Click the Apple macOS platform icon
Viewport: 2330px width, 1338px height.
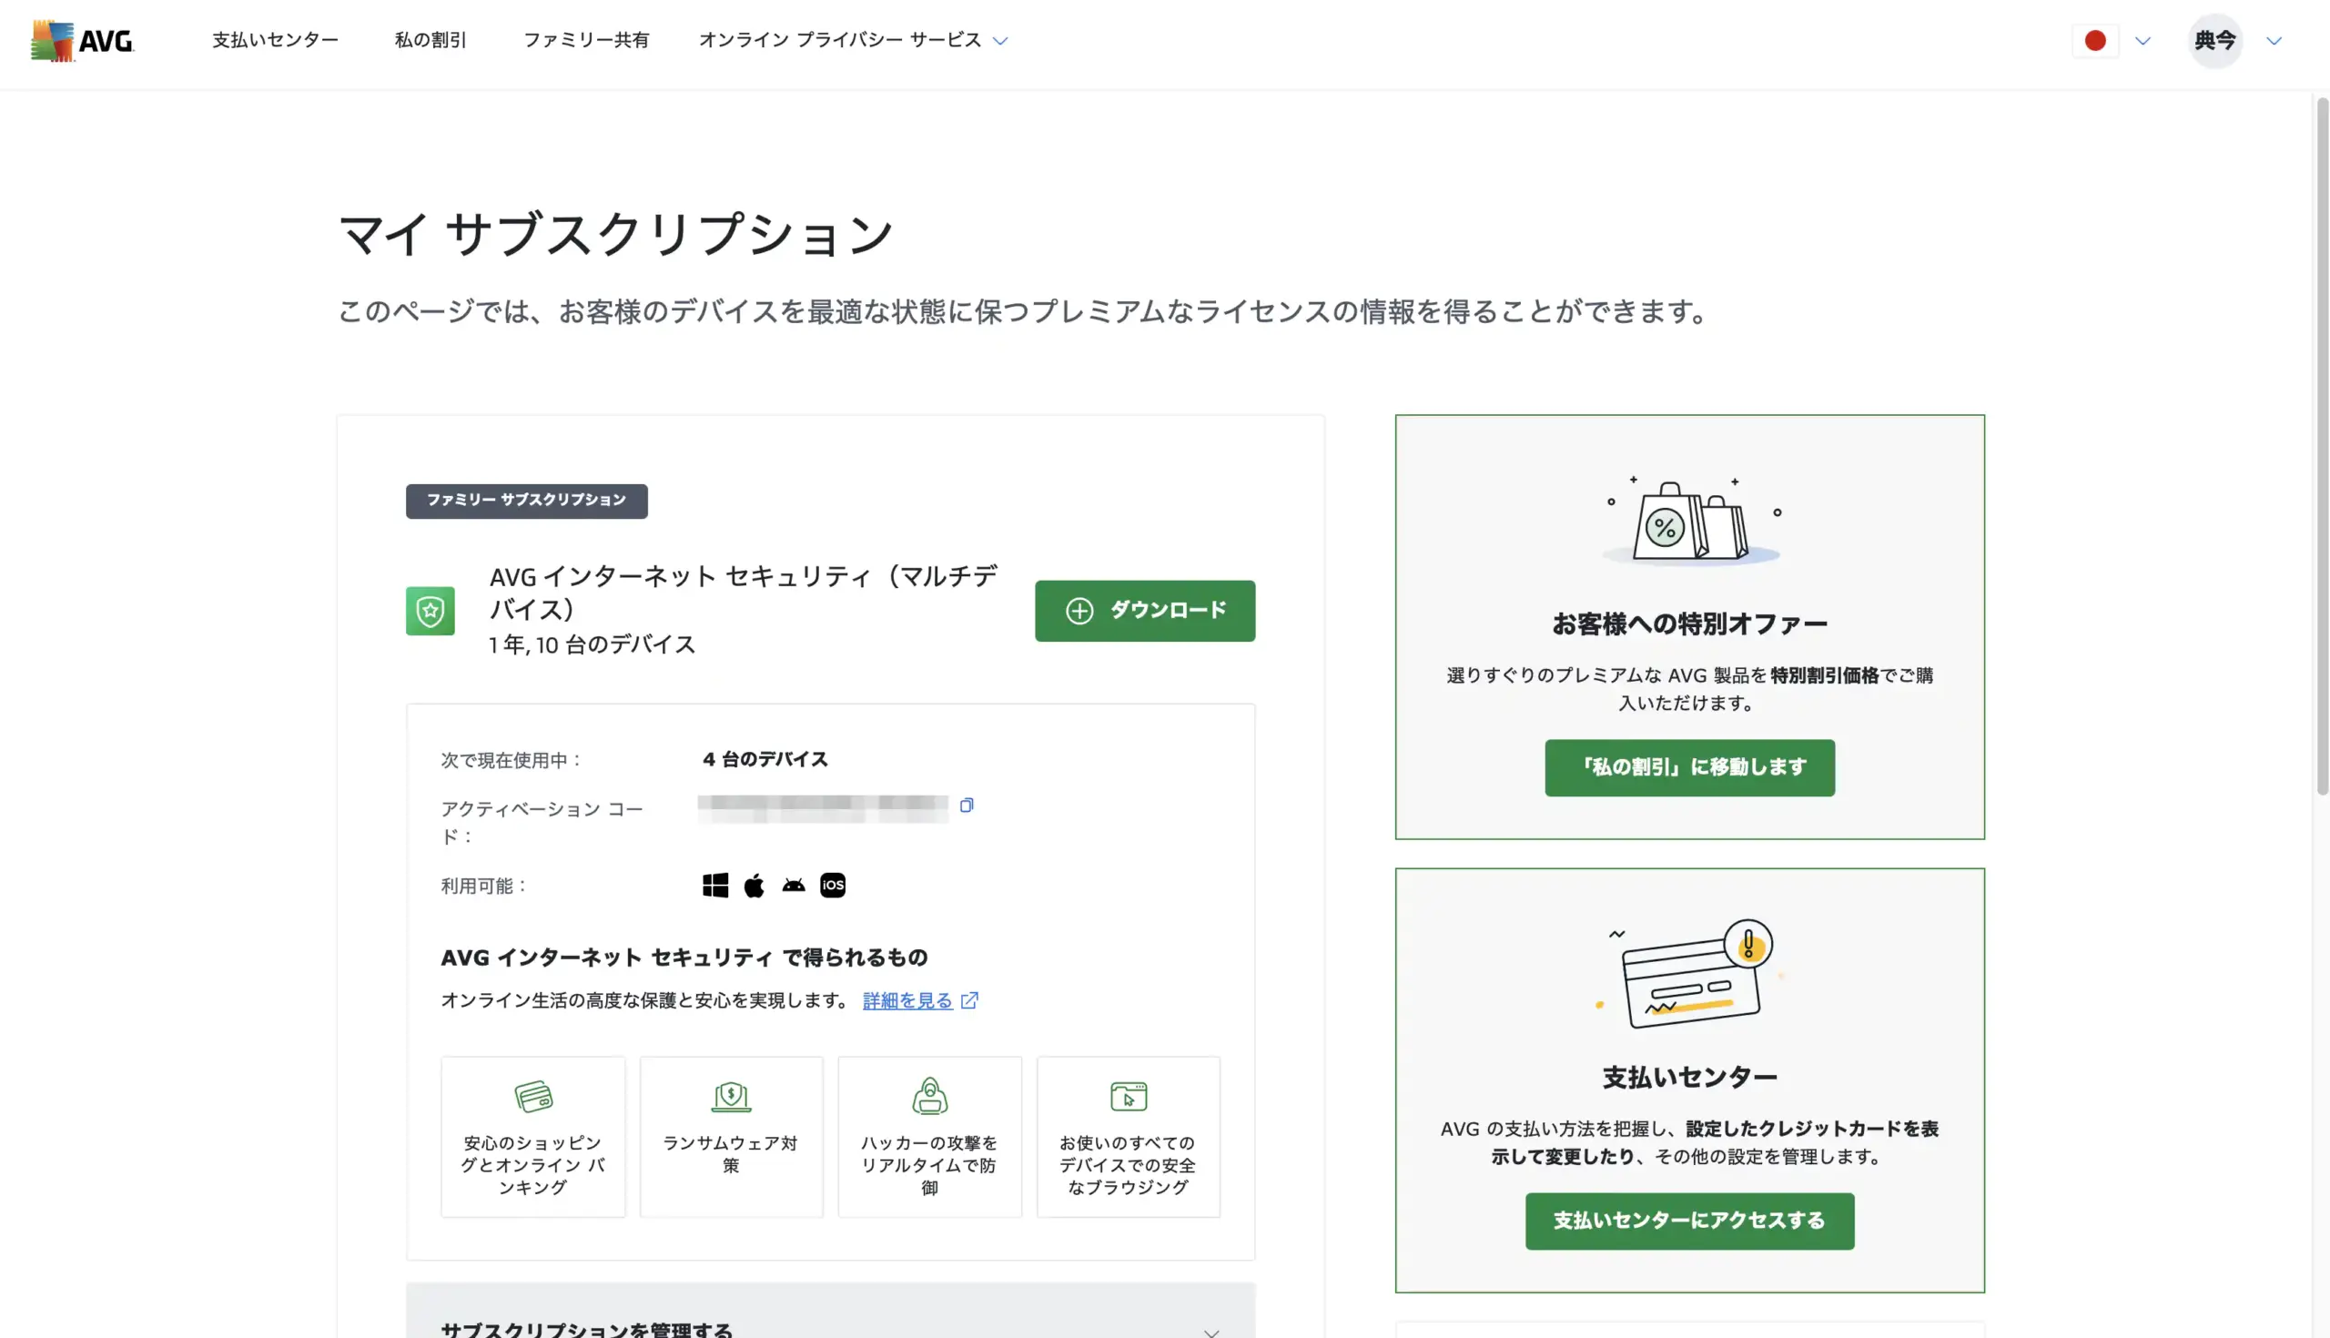click(x=754, y=886)
